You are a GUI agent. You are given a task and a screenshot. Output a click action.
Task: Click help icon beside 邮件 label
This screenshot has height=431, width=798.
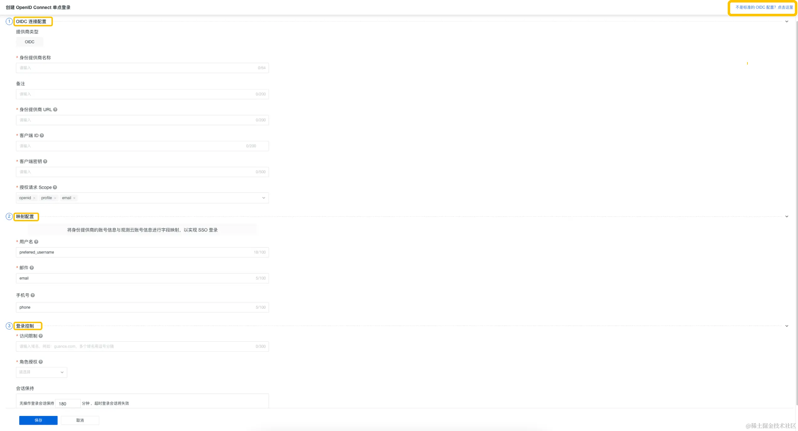tap(32, 268)
